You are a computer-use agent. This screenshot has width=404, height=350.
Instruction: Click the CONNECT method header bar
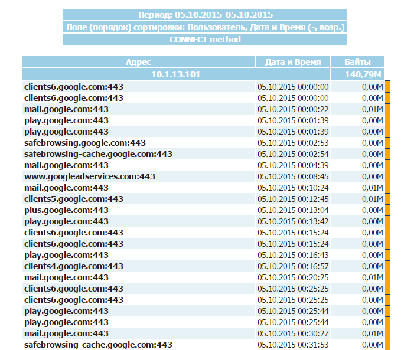coord(205,40)
